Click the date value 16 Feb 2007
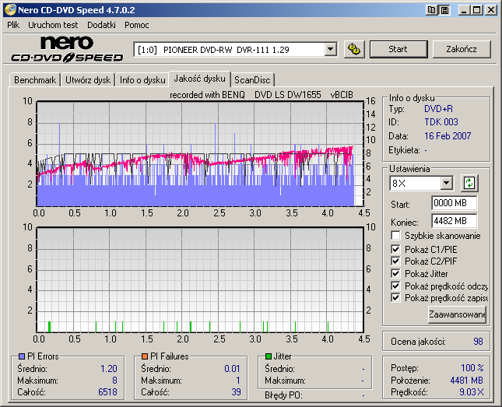502x407 pixels. (448, 136)
